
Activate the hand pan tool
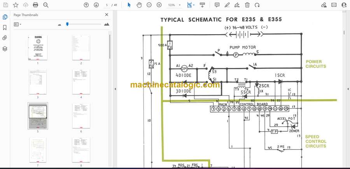[x=139, y=5]
